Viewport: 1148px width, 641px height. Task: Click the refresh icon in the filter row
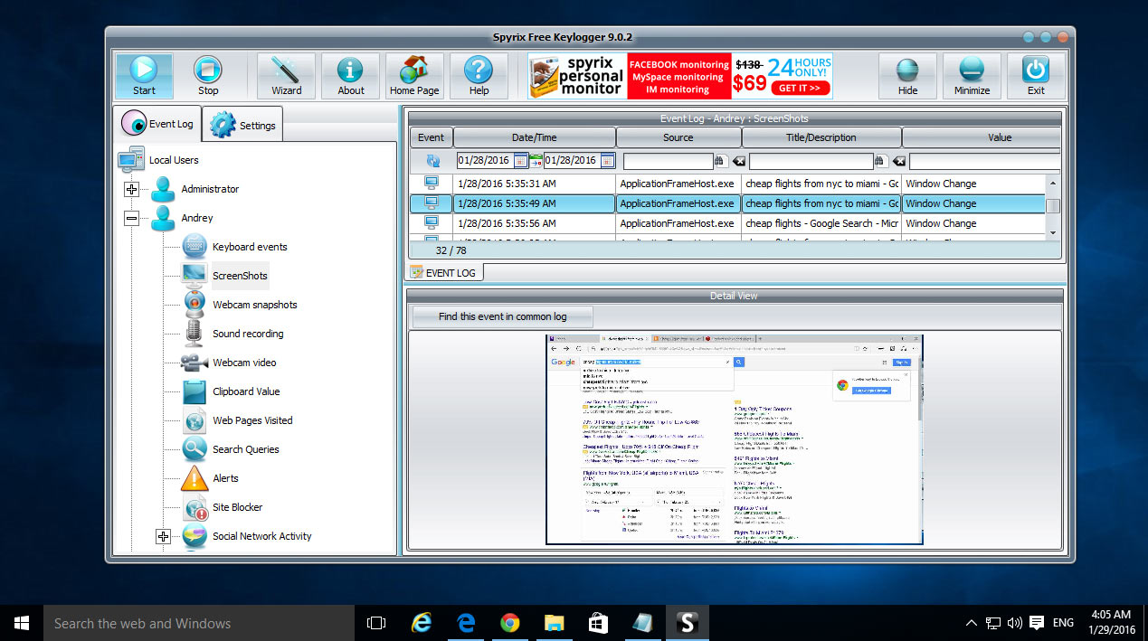click(432, 161)
